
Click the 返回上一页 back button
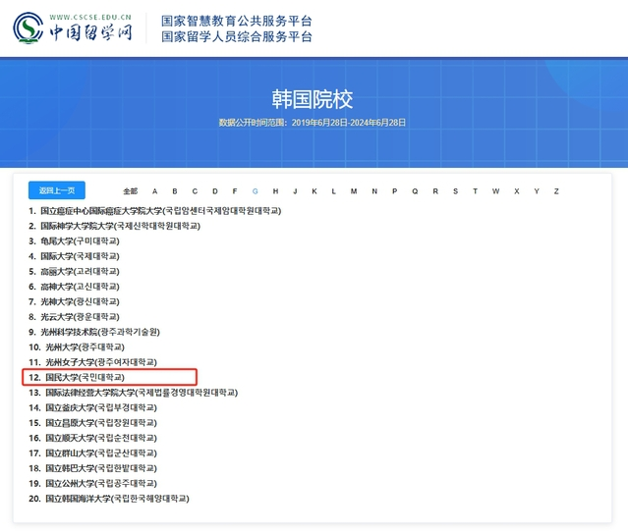point(56,190)
